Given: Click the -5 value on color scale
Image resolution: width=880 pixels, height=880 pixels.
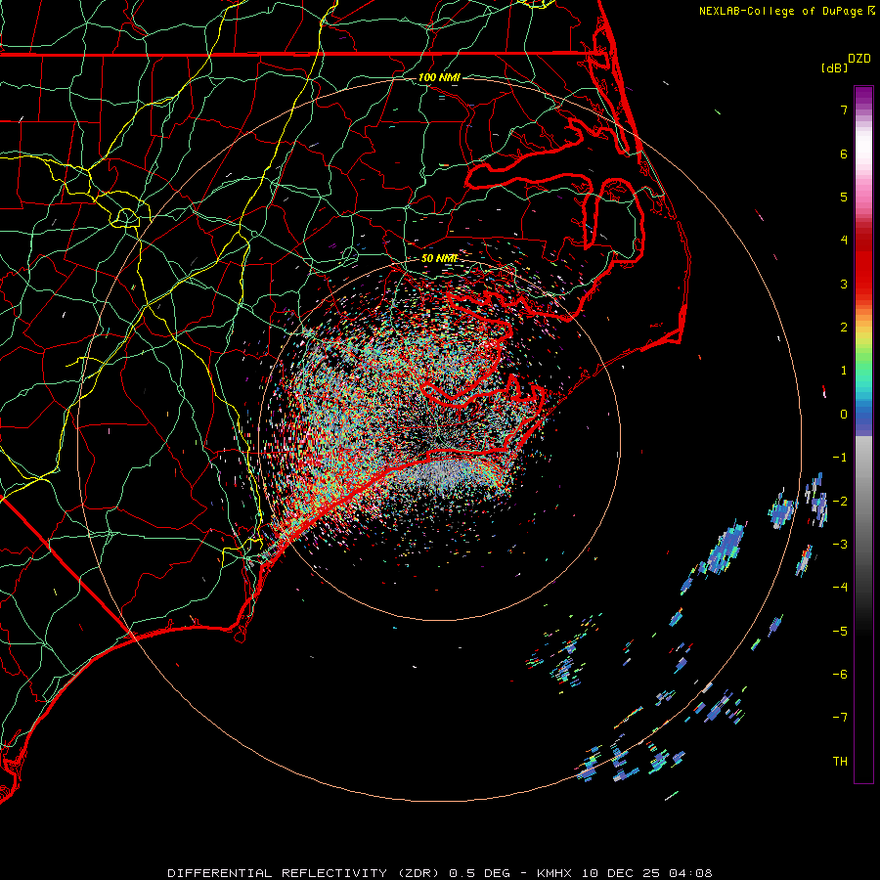Looking at the screenshot, I should pos(840,631).
